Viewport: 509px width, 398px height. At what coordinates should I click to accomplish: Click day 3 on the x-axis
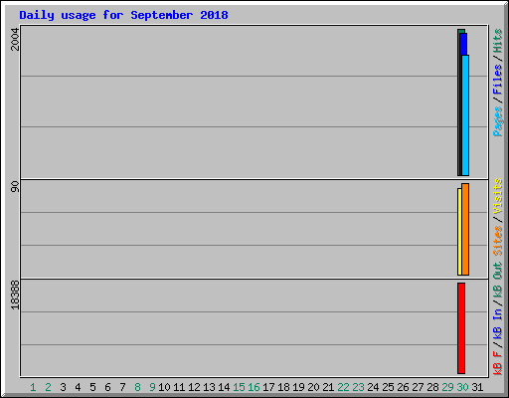(x=63, y=387)
